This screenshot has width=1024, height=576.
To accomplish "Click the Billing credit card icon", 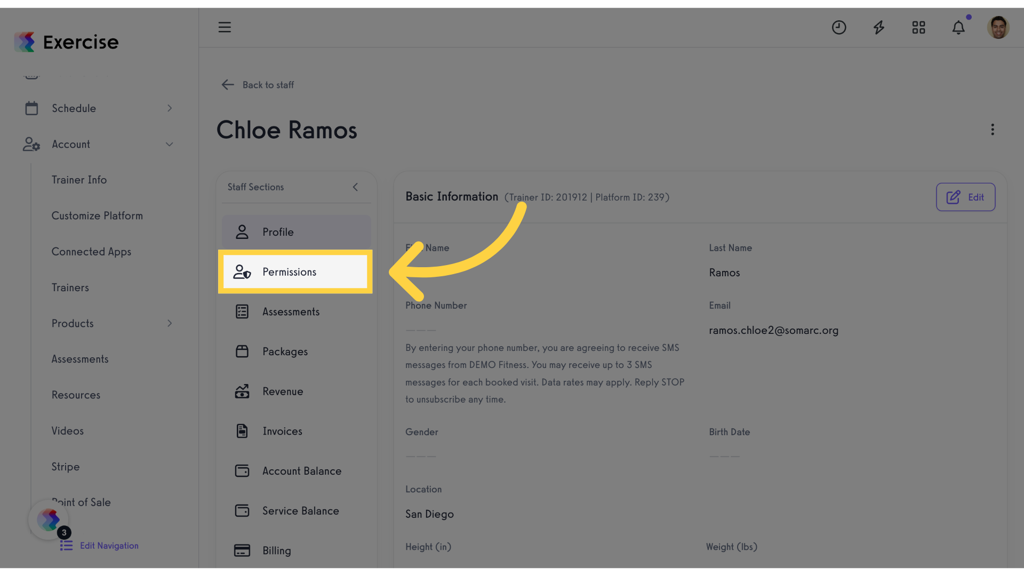I will [x=242, y=550].
